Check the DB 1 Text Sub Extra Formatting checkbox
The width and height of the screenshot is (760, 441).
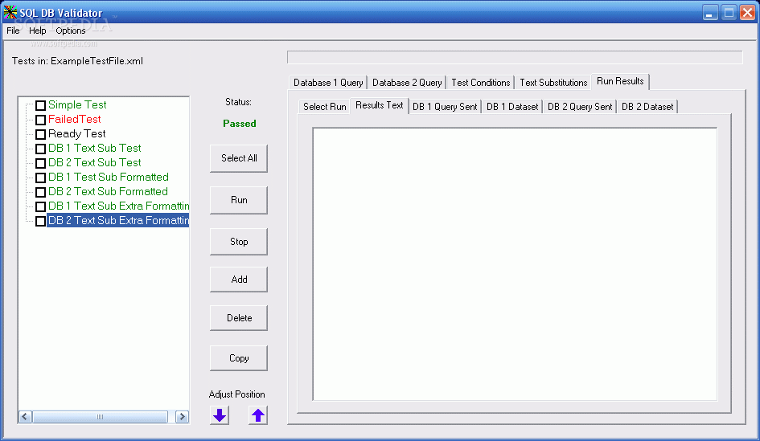tap(41, 206)
